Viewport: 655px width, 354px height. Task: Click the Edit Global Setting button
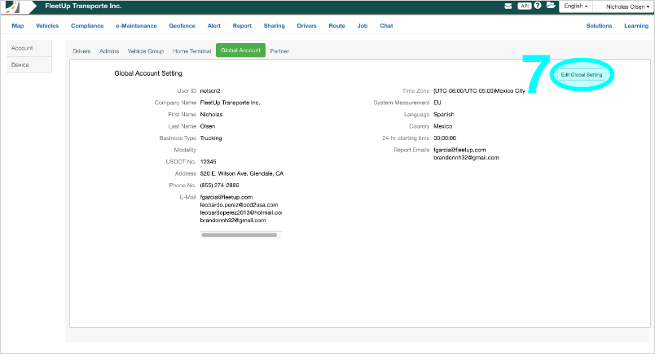582,75
